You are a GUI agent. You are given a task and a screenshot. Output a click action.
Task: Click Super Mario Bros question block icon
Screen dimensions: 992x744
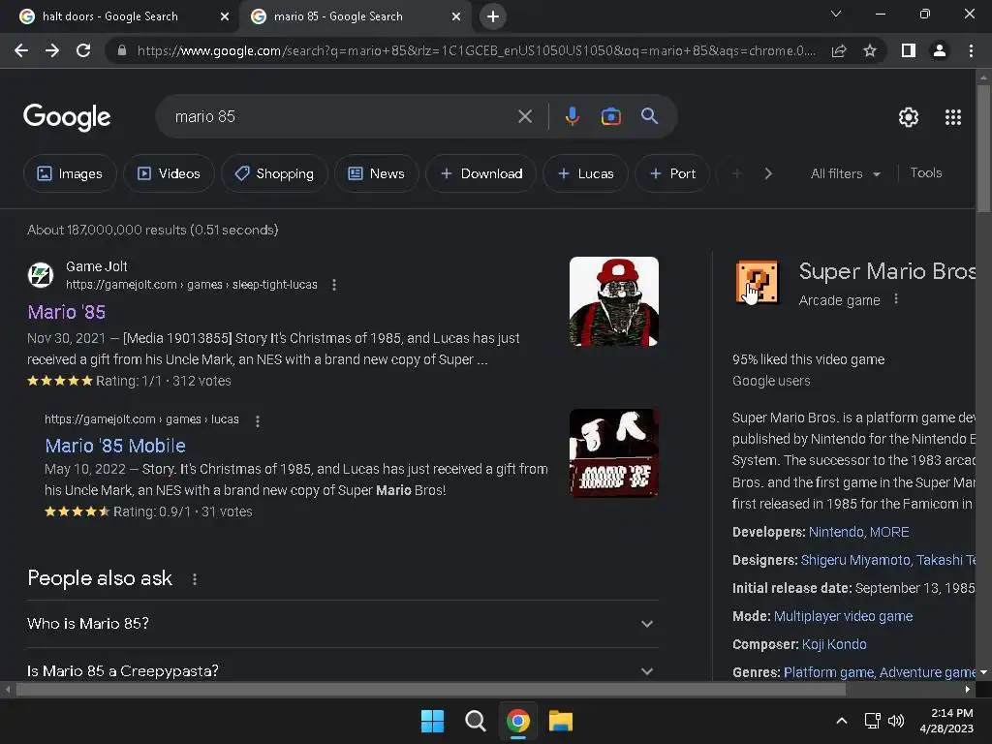(x=757, y=282)
